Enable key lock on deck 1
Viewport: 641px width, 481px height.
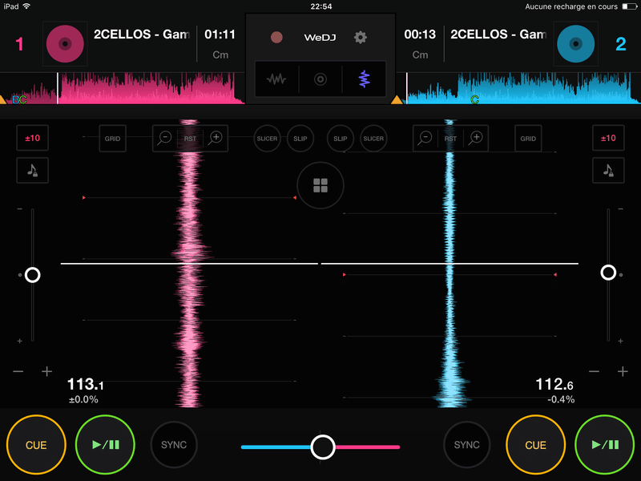pyautogui.click(x=33, y=170)
